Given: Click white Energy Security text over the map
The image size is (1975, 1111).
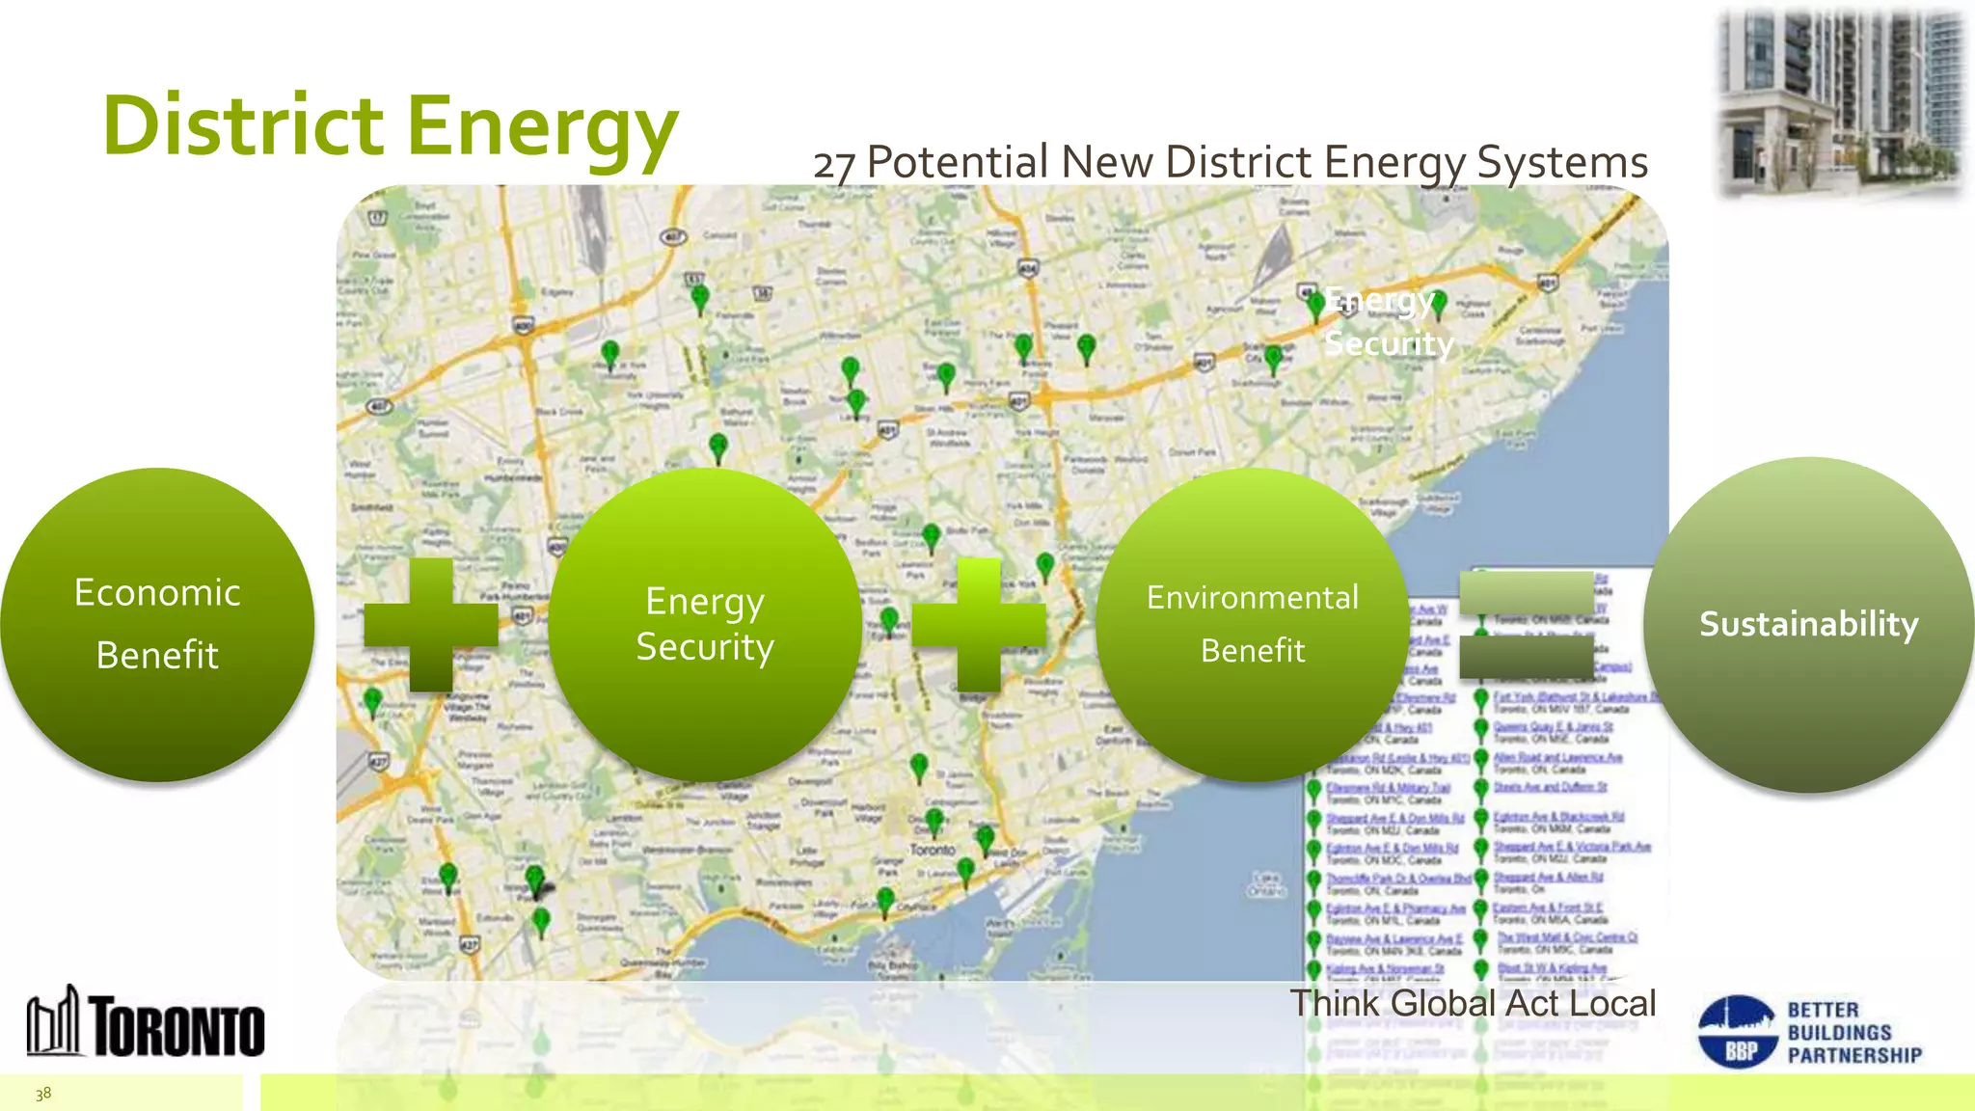Looking at the screenshot, I should tap(1389, 322).
